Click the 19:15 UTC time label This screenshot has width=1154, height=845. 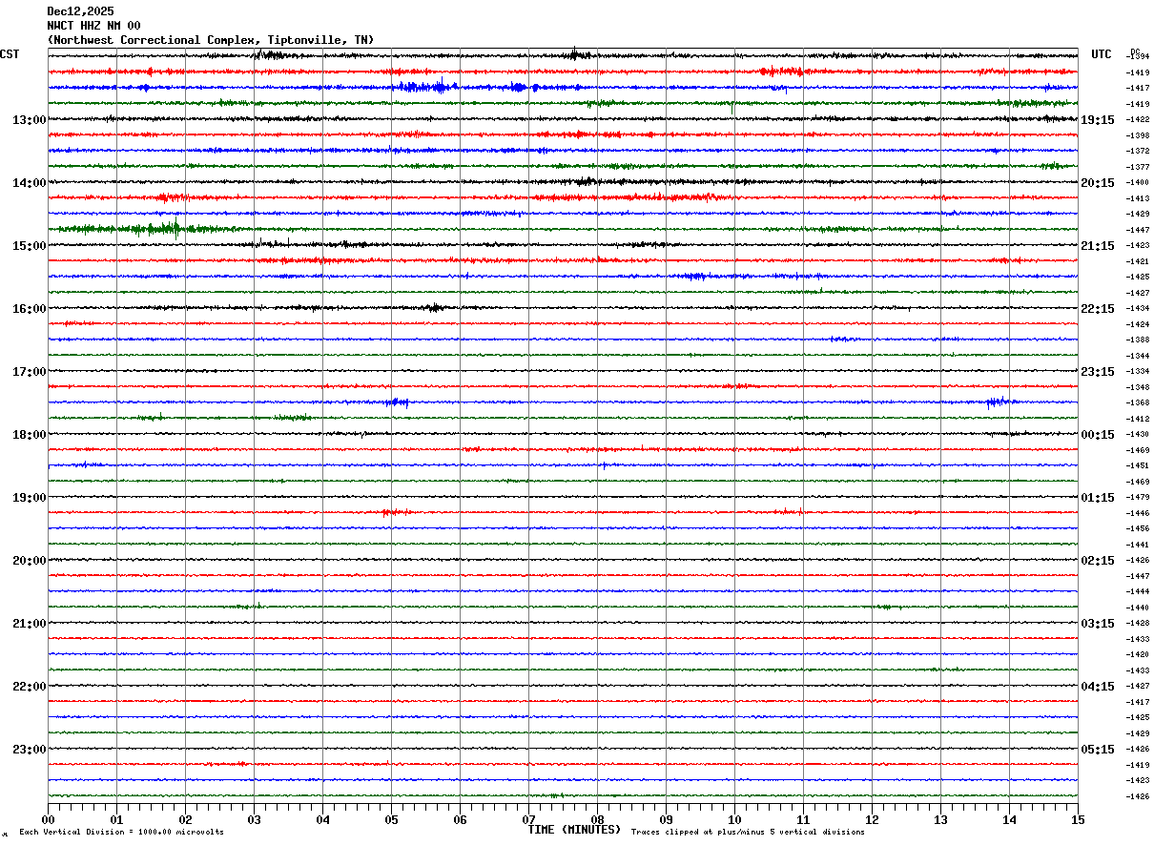point(1098,119)
